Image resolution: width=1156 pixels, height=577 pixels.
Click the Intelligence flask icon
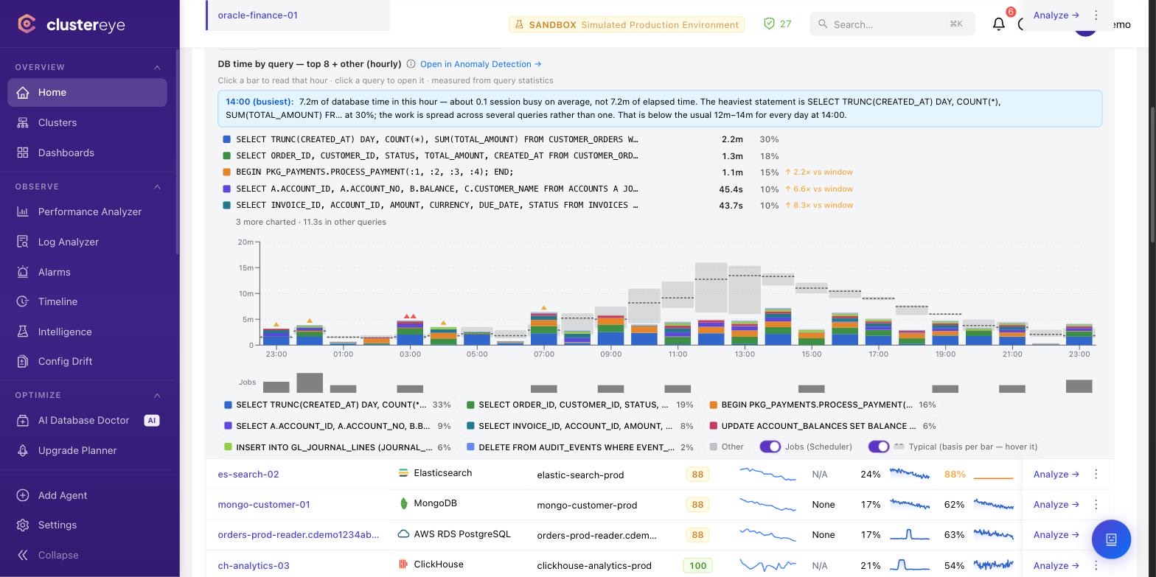point(23,332)
